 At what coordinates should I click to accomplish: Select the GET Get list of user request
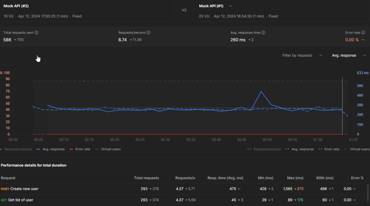tap(21, 200)
